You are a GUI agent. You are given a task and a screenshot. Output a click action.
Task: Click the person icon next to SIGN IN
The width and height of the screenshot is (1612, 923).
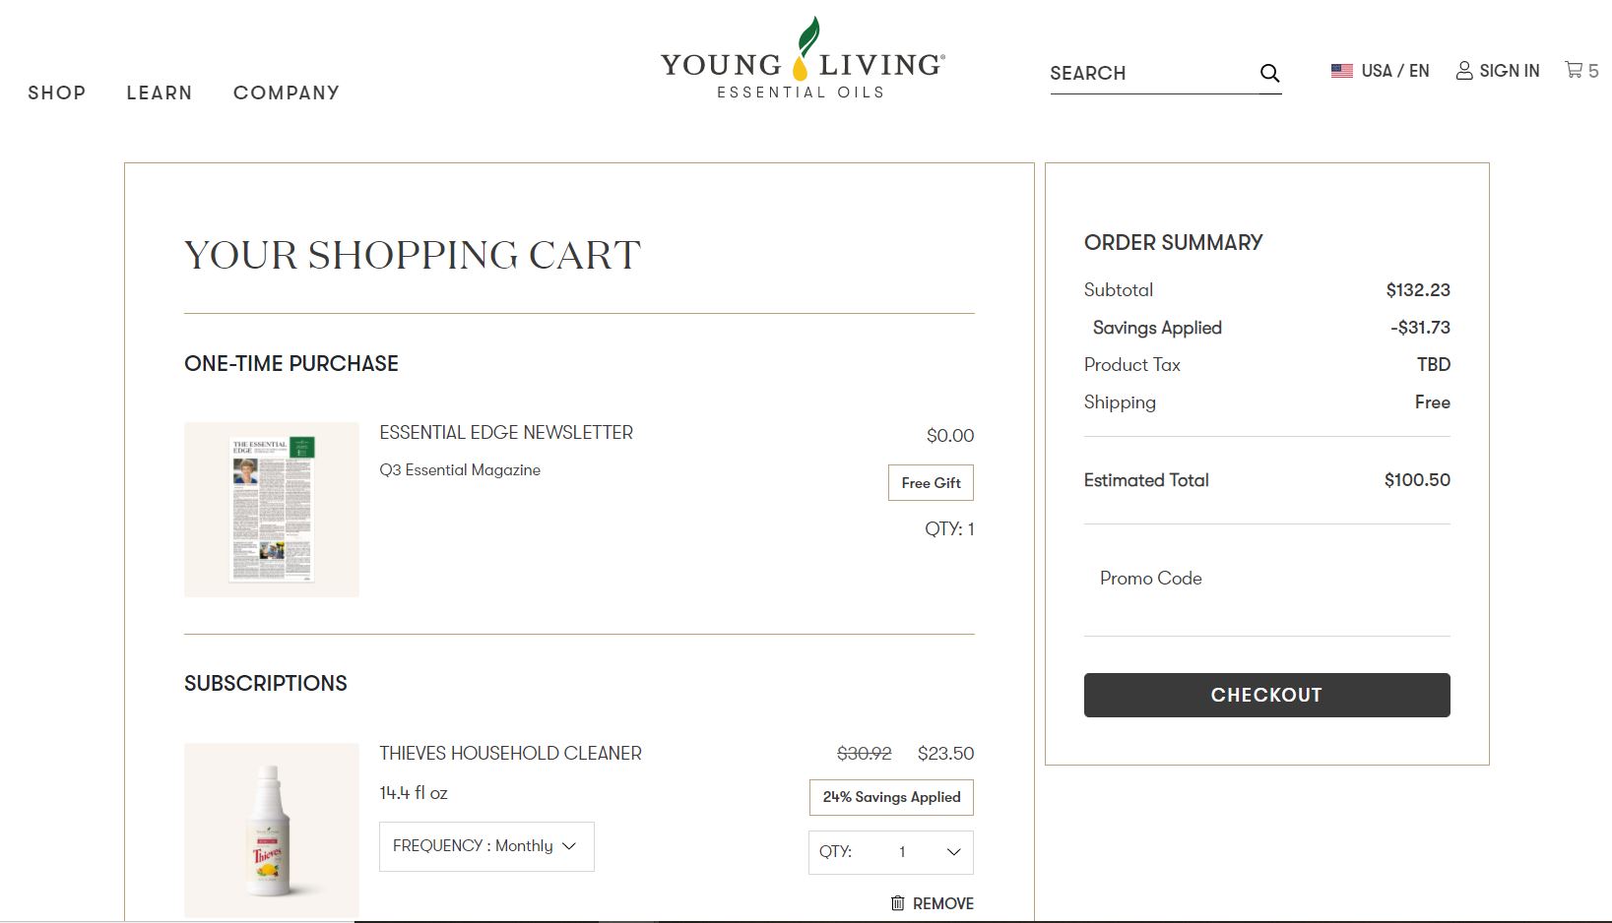pyautogui.click(x=1463, y=70)
